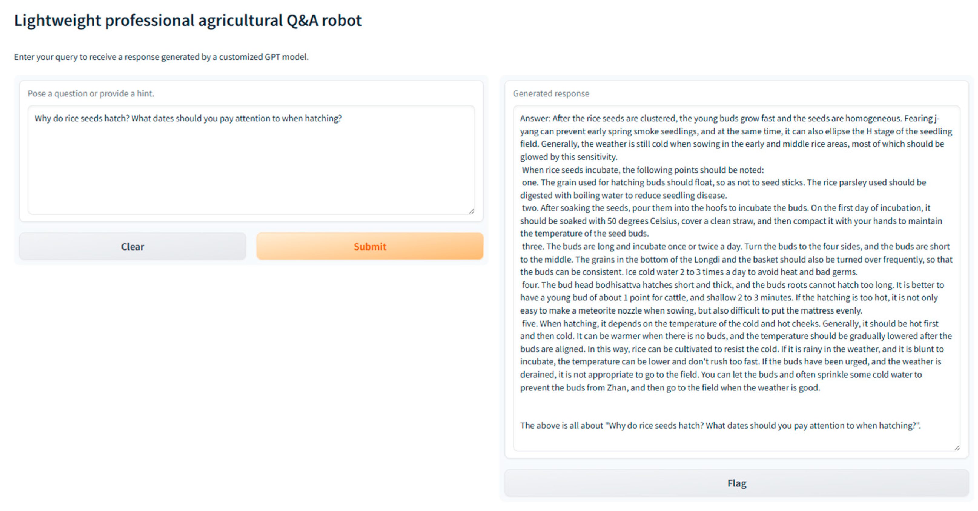The height and width of the screenshot is (511, 978).
Task: Place cursor at 'Answer:' in the response
Action: pyautogui.click(x=534, y=118)
